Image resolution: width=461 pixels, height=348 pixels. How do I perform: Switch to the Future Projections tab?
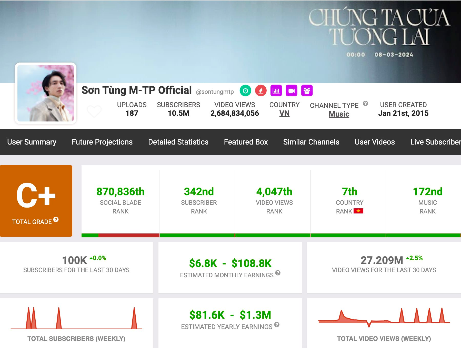(x=102, y=142)
